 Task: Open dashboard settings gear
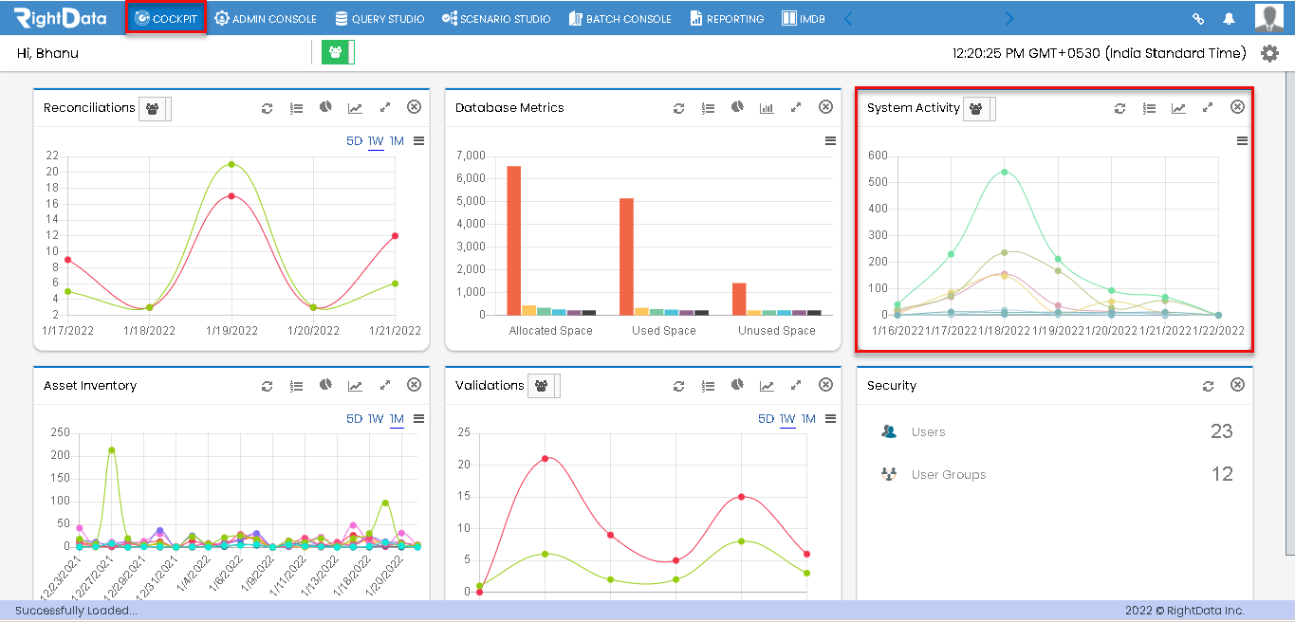[x=1270, y=53]
